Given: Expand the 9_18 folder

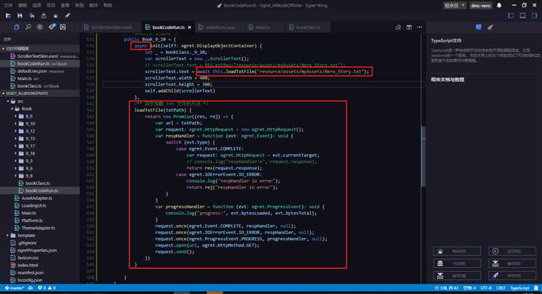Looking at the screenshot, I should click(16, 153).
